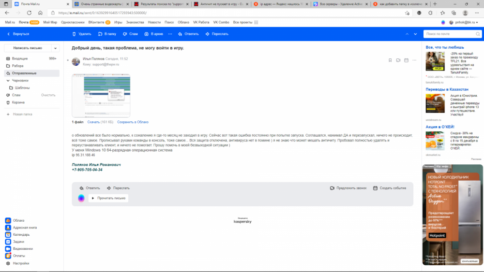
Task: Click the video call icon beside bookmark
Action: (398, 60)
